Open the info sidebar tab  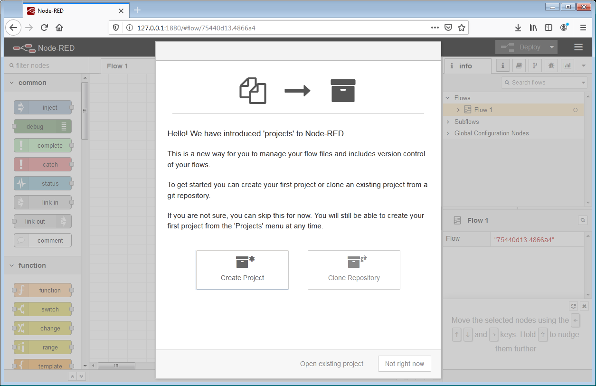click(468, 66)
